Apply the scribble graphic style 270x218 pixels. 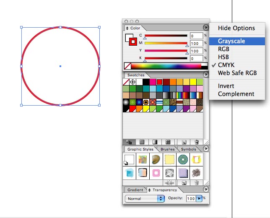click(x=196, y=173)
